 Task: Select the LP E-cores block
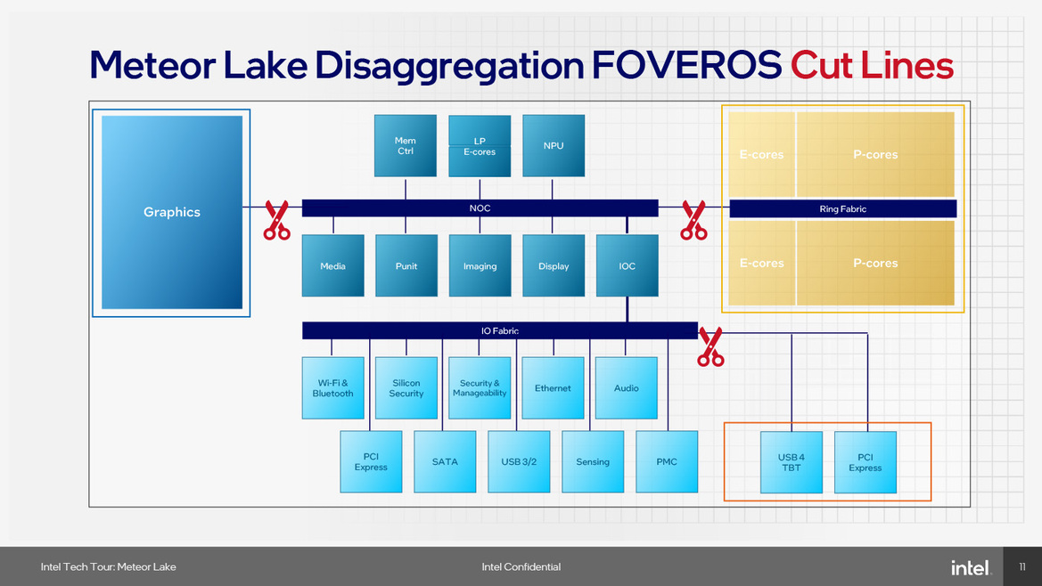pyautogui.click(x=480, y=146)
